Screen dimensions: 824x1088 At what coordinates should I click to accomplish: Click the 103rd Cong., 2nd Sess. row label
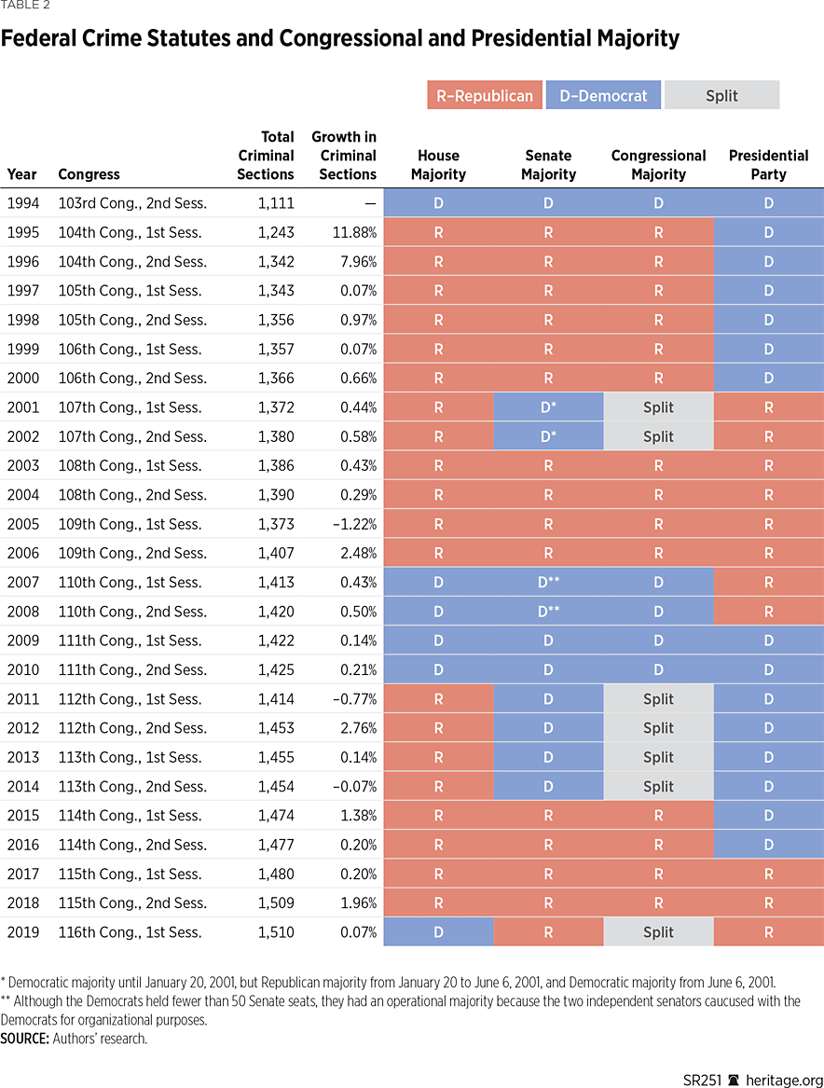pyautogui.click(x=132, y=203)
